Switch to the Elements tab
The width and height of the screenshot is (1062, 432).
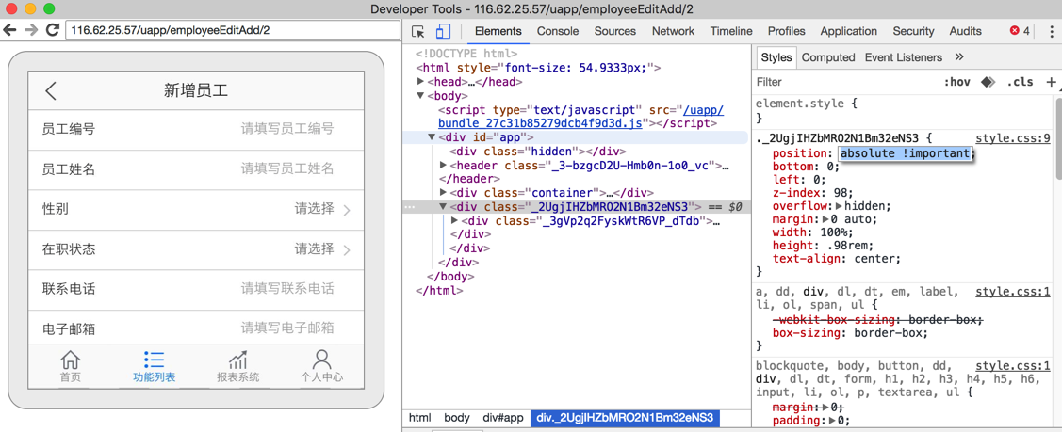click(x=498, y=31)
